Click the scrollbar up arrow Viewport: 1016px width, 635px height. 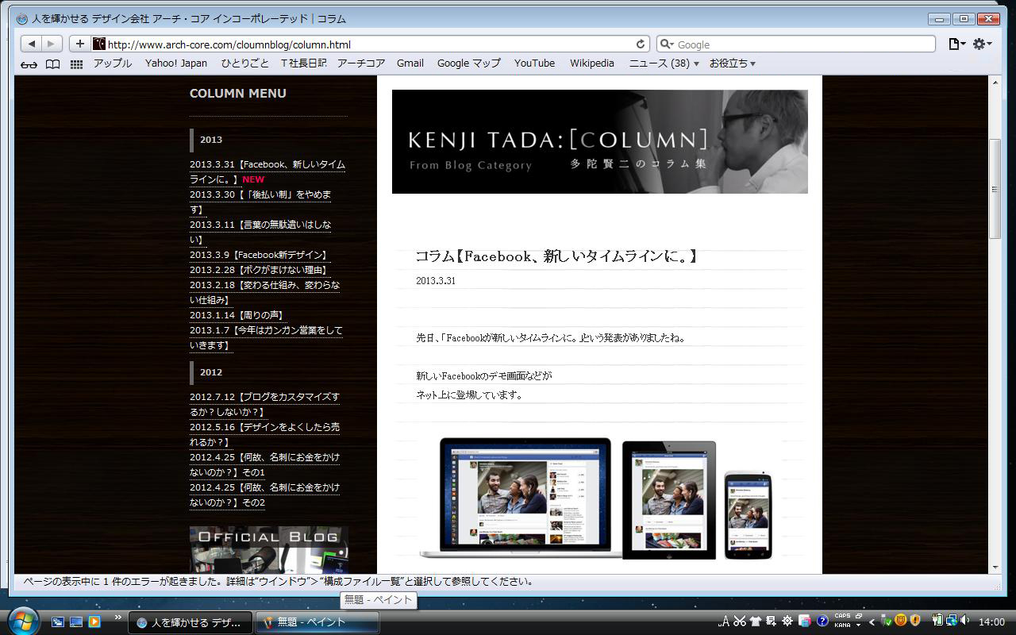coord(995,83)
